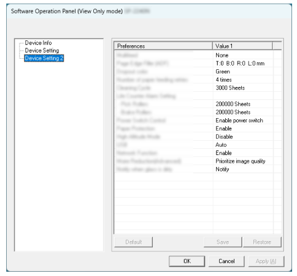This screenshot has height=276, width=297.
Task: Select the Auto value row
Action: 198,145
